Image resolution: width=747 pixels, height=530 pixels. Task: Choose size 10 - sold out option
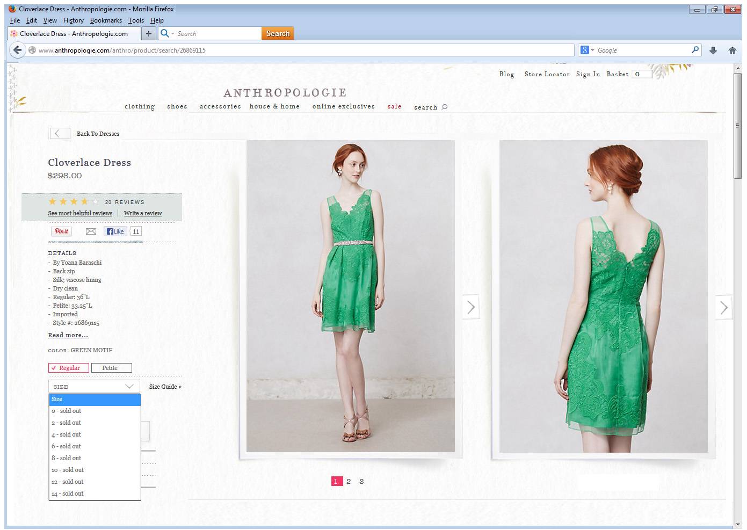click(95, 470)
